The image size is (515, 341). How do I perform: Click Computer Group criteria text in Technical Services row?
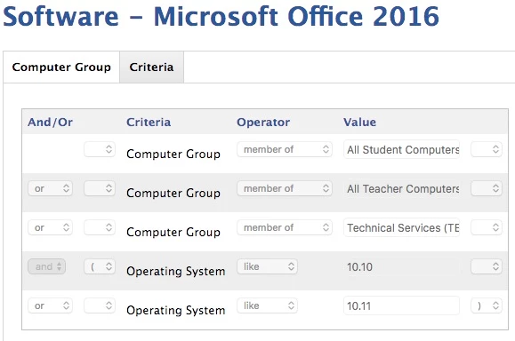(x=173, y=232)
